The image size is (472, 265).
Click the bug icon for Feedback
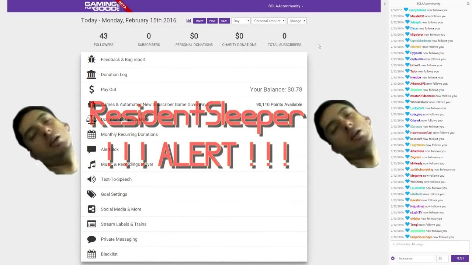point(91,59)
